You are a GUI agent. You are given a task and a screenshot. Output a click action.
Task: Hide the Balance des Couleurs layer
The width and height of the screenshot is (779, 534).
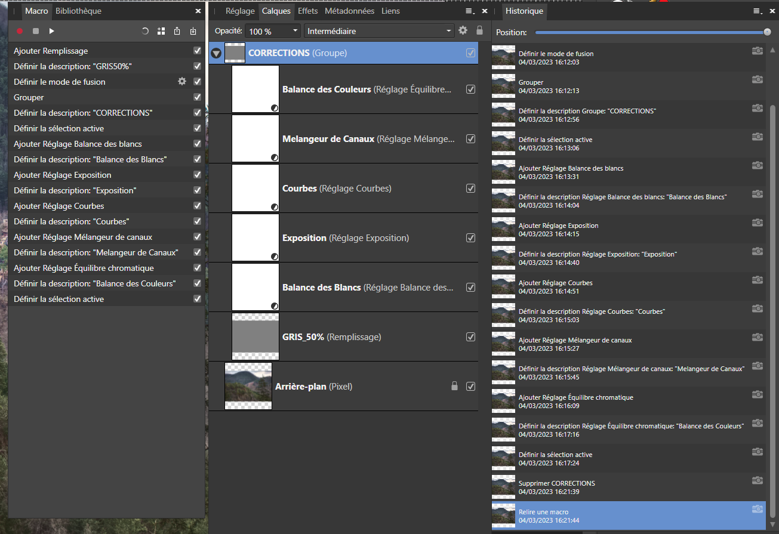[470, 89]
